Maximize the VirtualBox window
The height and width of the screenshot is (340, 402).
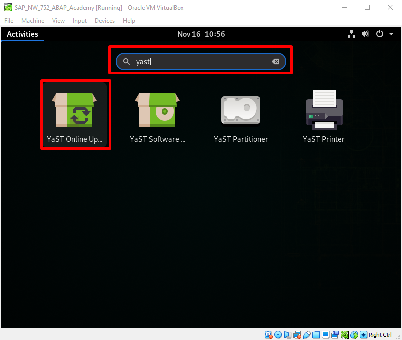[x=367, y=7]
